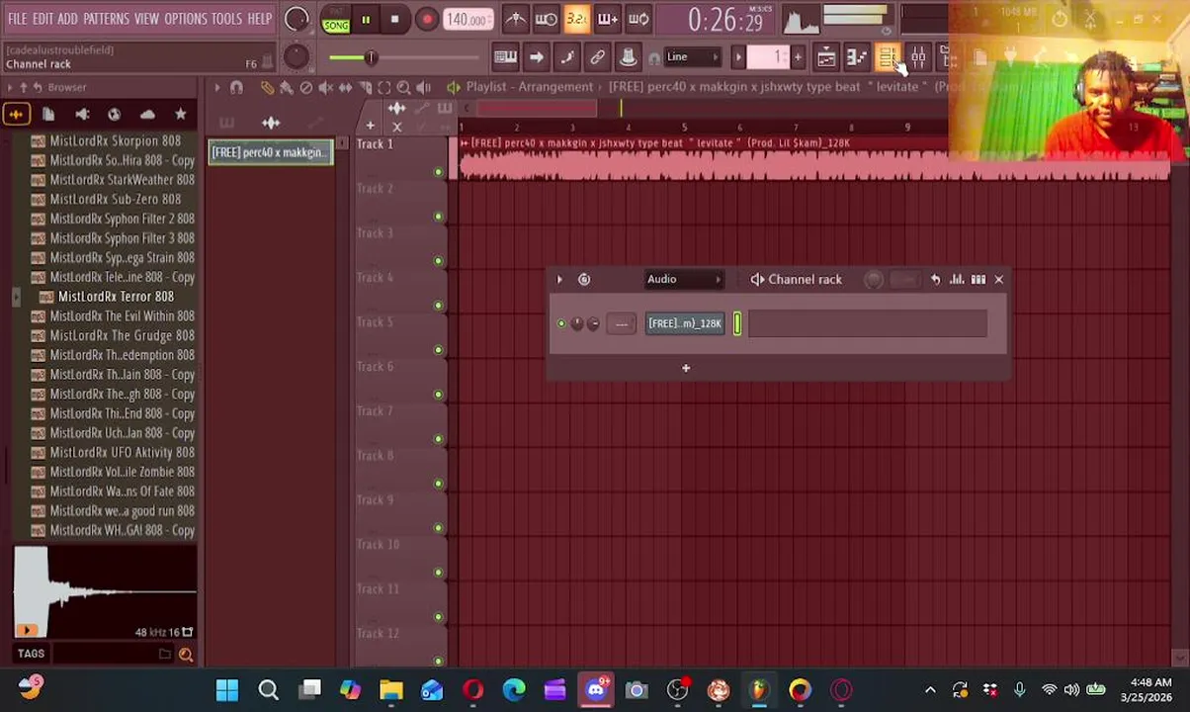Viewport: 1190px width, 712px height.
Task: Click the red record button
Action: tap(427, 19)
